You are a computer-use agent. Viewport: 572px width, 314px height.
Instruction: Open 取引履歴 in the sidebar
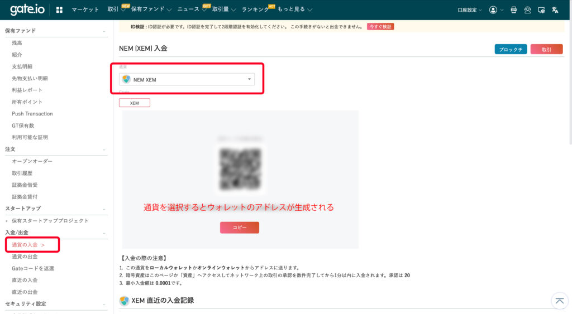tap(22, 173)
